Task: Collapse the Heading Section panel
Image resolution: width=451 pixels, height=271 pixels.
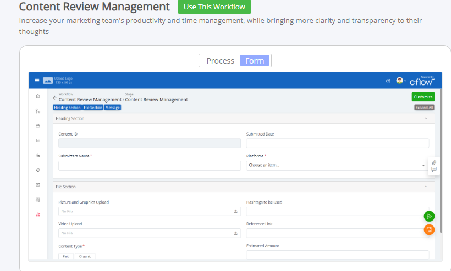Action: tap(426, 118)
